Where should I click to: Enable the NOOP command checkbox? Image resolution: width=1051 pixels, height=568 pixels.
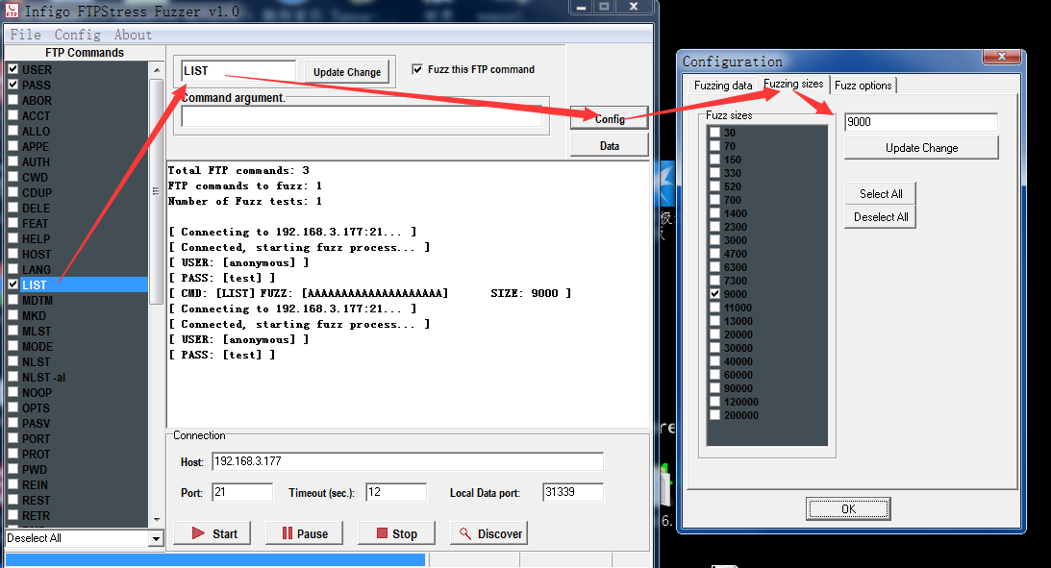coord(13,392)
